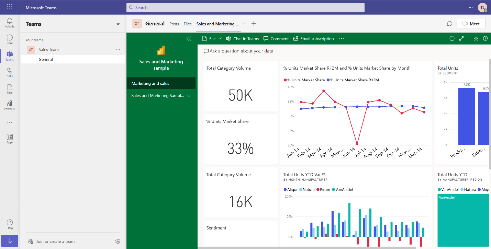Click Total Units YTD Var % title
491x249 pixels.
click(304, 175)
